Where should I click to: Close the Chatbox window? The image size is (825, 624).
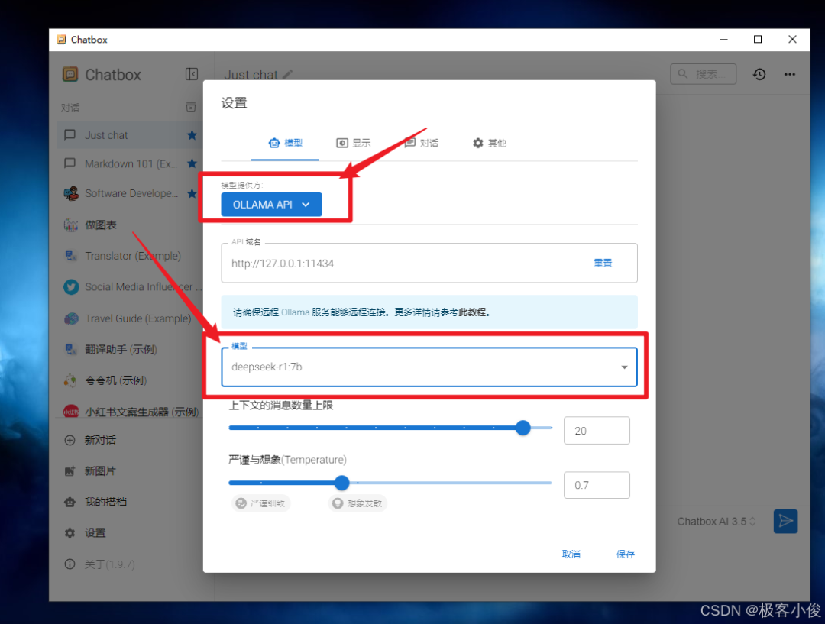(792, 40)
